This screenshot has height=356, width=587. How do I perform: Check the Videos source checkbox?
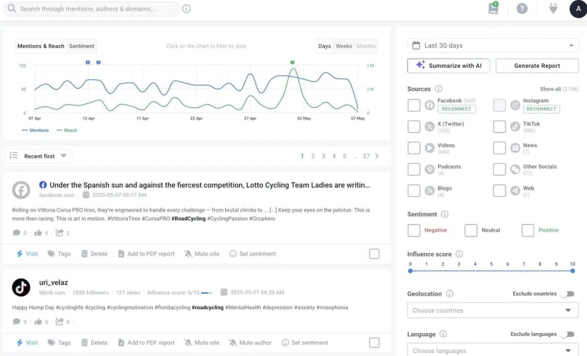[x=413, y=148]
